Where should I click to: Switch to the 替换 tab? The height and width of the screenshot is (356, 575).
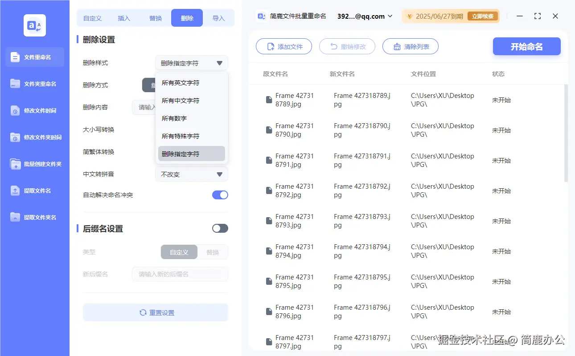pos(155,18)
